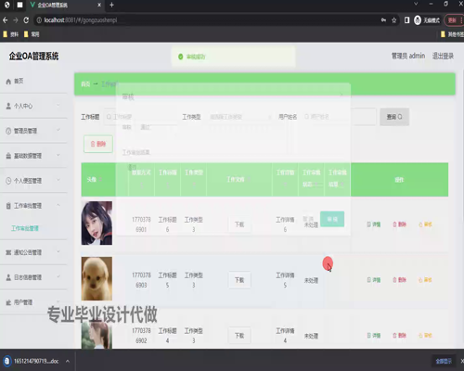464x371 pixels.
Task: Click 全部显示 in the downloads bar
Action: [x=444, y=361]
